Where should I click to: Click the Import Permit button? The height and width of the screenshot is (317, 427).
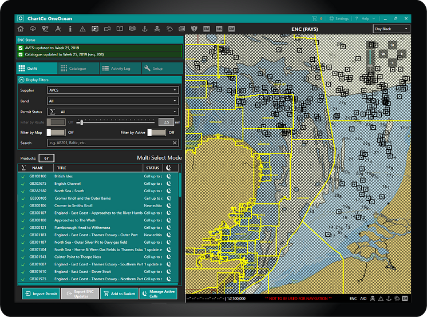41,294
